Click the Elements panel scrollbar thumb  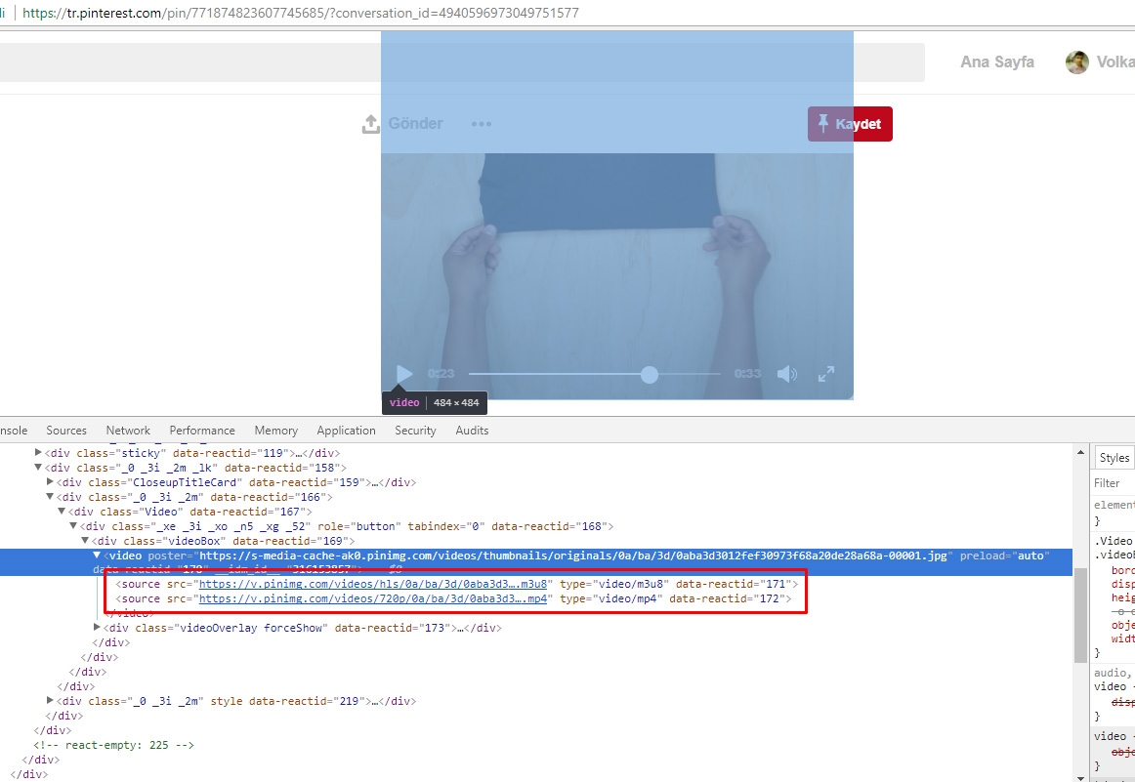1080,616
